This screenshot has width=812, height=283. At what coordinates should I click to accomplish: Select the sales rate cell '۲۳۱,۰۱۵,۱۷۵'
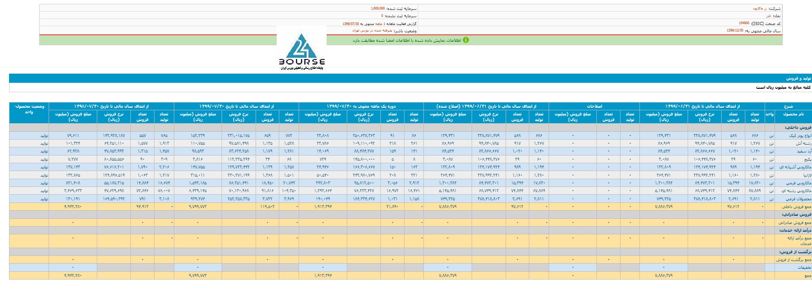[x=239, y=136]
